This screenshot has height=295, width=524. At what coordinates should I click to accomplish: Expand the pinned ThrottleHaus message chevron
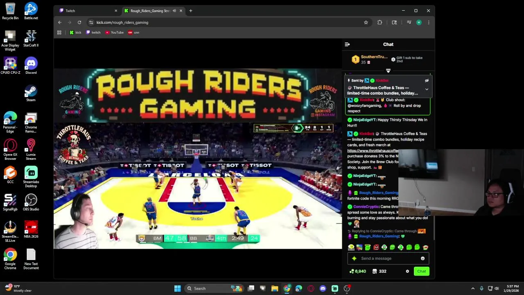[x=427, y=89]
